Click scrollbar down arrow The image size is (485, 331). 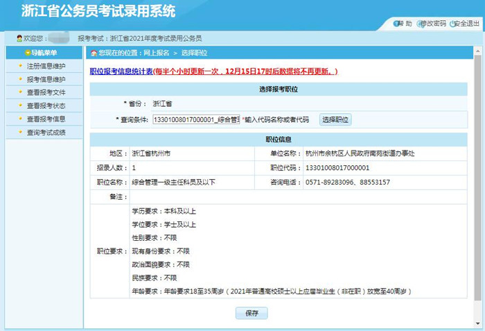[478, 324]
